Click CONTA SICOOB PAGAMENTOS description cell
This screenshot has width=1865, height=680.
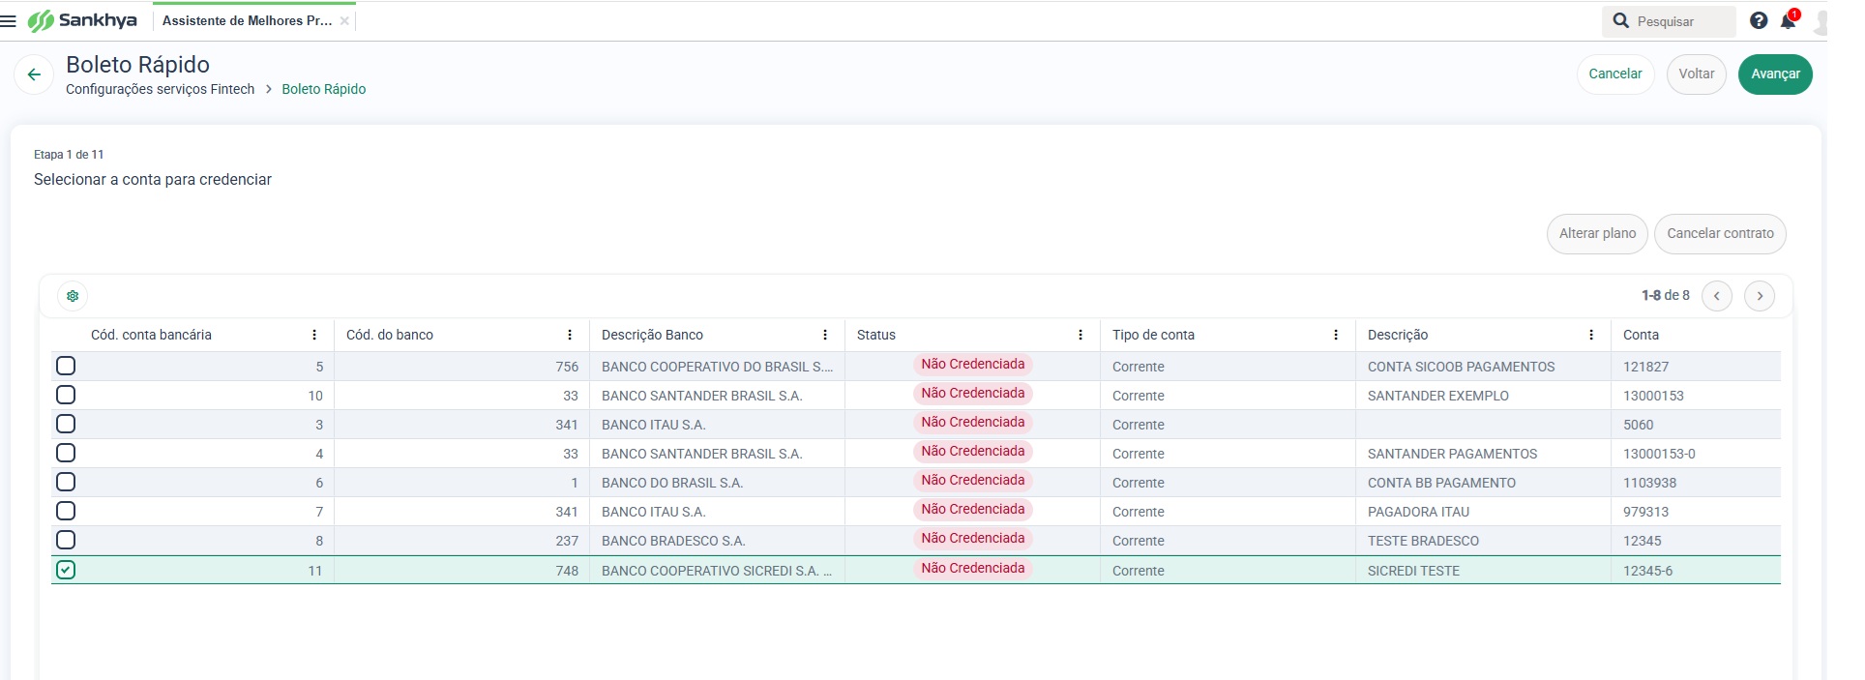coord(1483,367)
